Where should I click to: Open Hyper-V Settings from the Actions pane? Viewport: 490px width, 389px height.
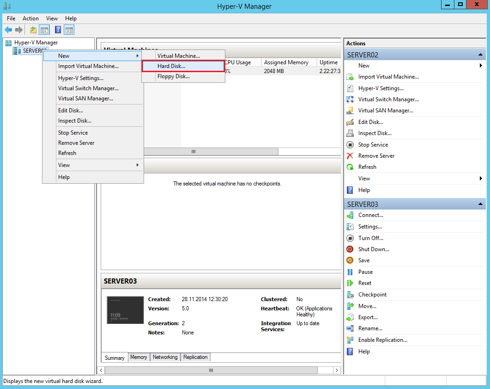pyautogui.click(x=381, y=88)
